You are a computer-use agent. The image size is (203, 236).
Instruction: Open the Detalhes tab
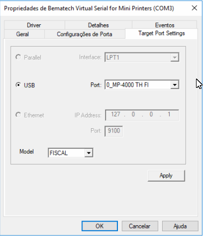click(x=99, y=25)
